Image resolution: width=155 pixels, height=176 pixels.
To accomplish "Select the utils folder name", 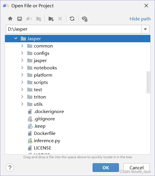I will click(38, 104).
